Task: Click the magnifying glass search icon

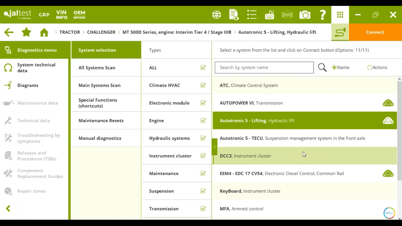Action: [x=322, y=68]
